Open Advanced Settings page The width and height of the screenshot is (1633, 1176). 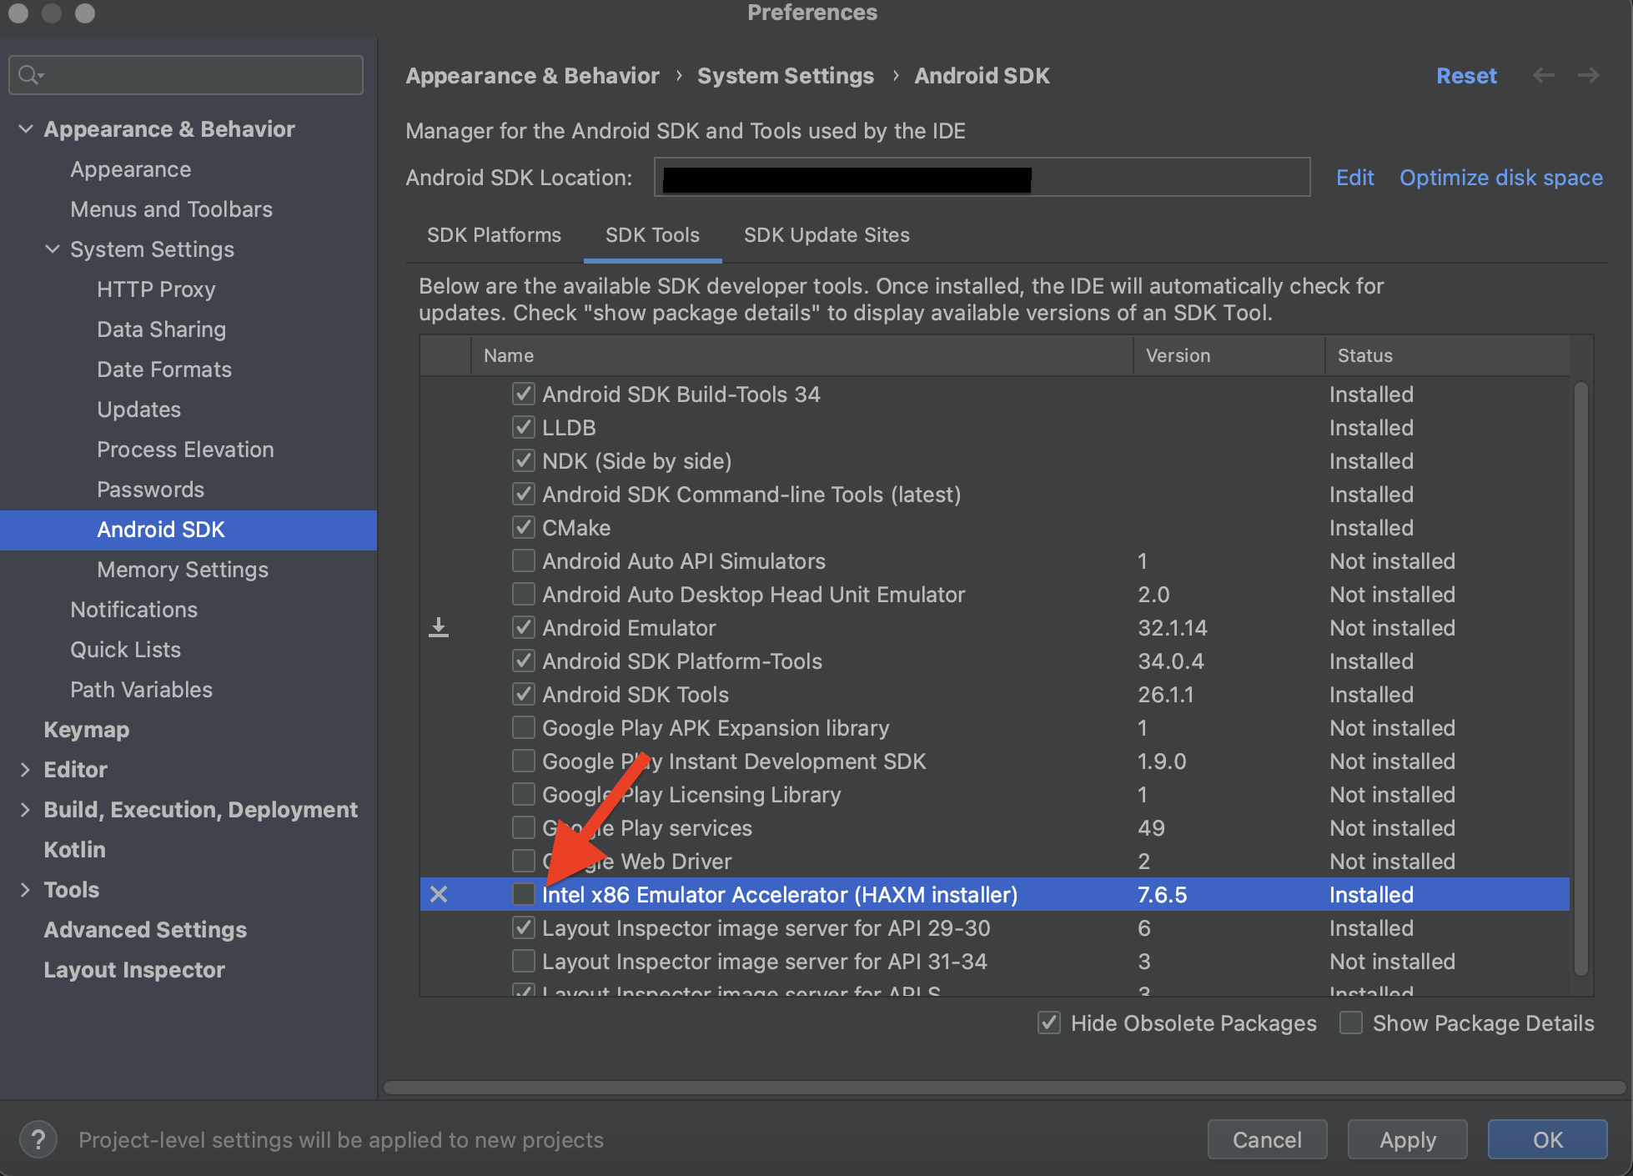145,930
